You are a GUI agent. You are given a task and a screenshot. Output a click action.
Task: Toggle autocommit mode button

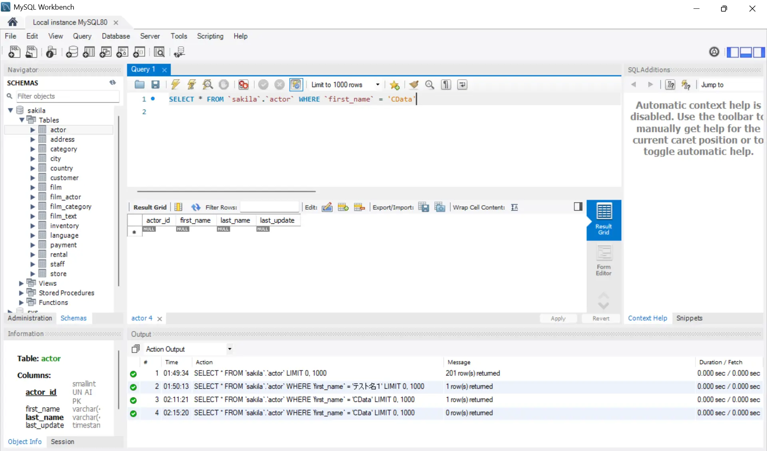pyautogui.click(x=296, y=84)
